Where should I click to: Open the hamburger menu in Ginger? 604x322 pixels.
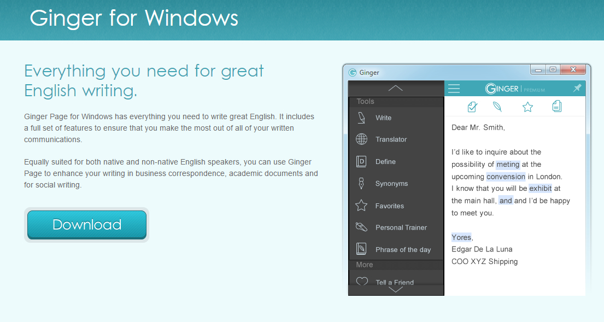point(454,89)
